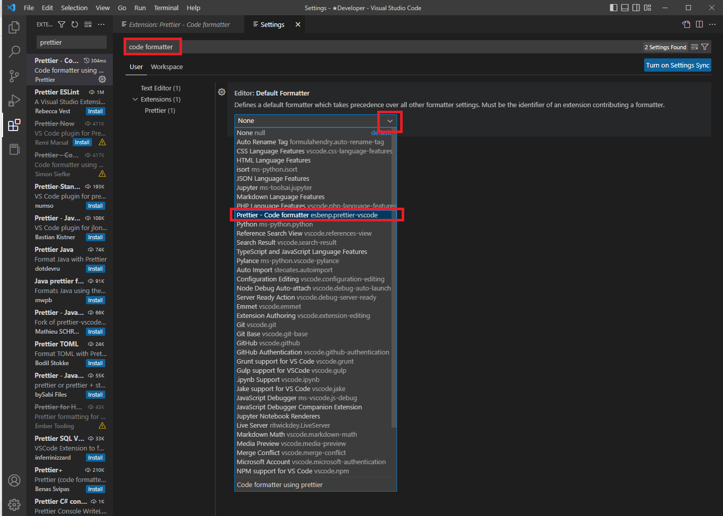Open the File menu

click(29, 8)
